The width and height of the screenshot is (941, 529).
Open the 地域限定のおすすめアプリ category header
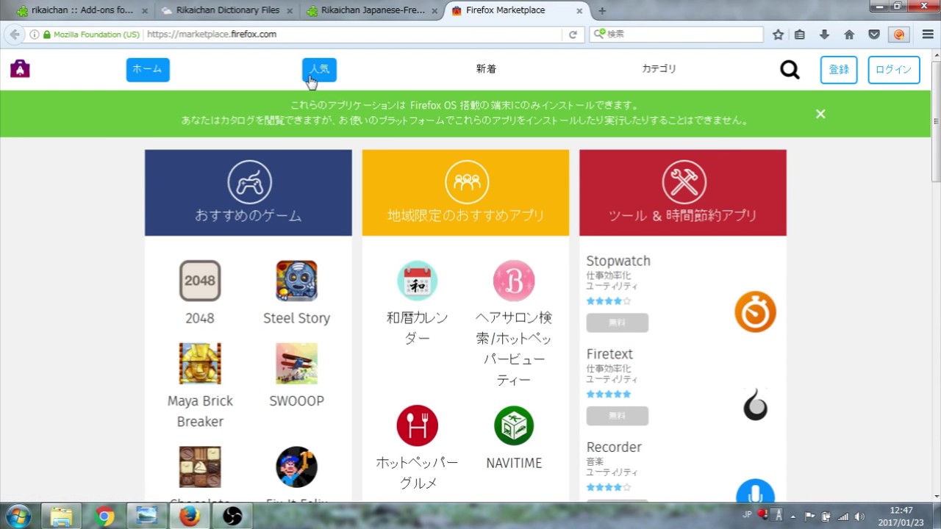coord(465,192)
